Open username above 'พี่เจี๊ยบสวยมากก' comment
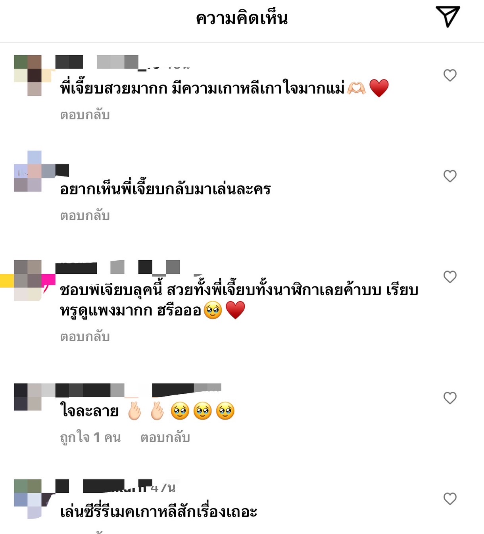 coord(97,62)
